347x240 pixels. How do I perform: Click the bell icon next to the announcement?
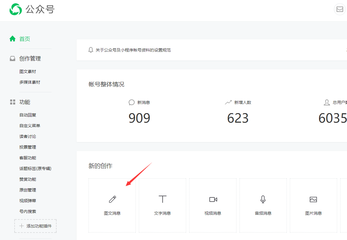pyautogui.click(x=91, y=50)
